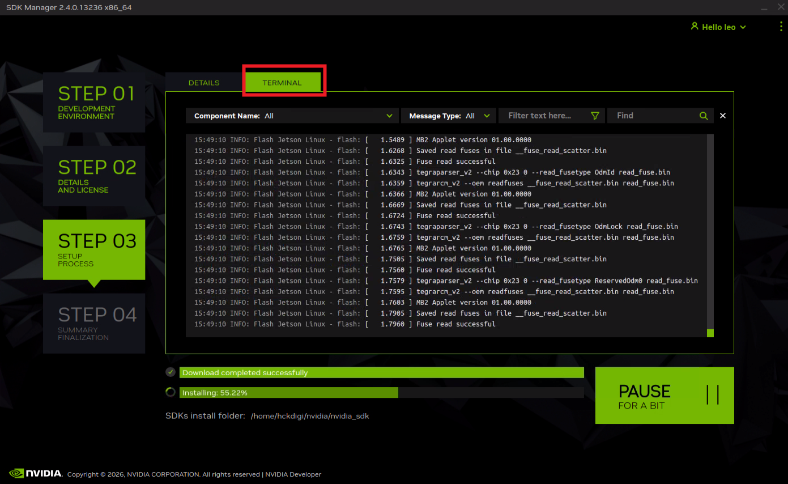Click the green terminal scrollbar thumb

[x=710, y=333]
